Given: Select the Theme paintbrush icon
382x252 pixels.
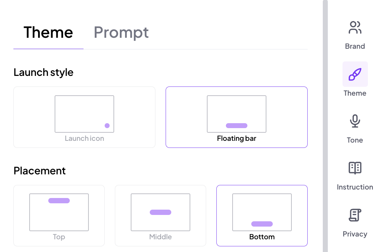Looking at the screenshot, I should pos(355,74).
